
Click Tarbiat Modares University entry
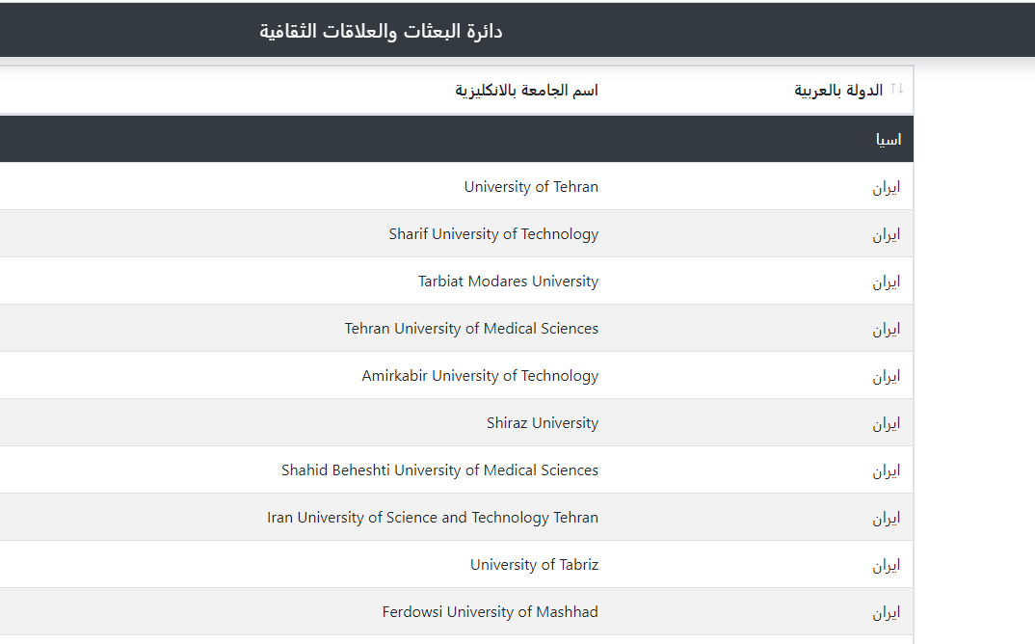coord(508,282)
